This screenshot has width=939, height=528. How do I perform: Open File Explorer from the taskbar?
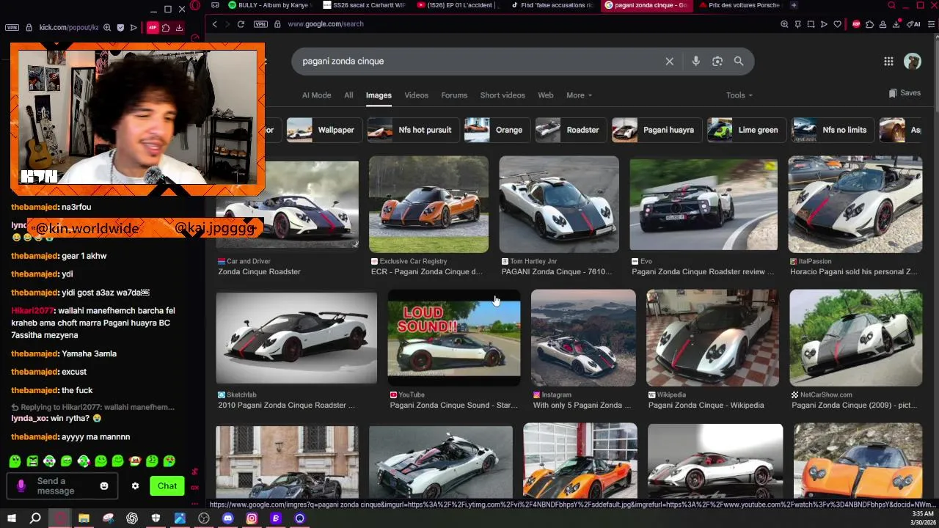pos(84,518)
